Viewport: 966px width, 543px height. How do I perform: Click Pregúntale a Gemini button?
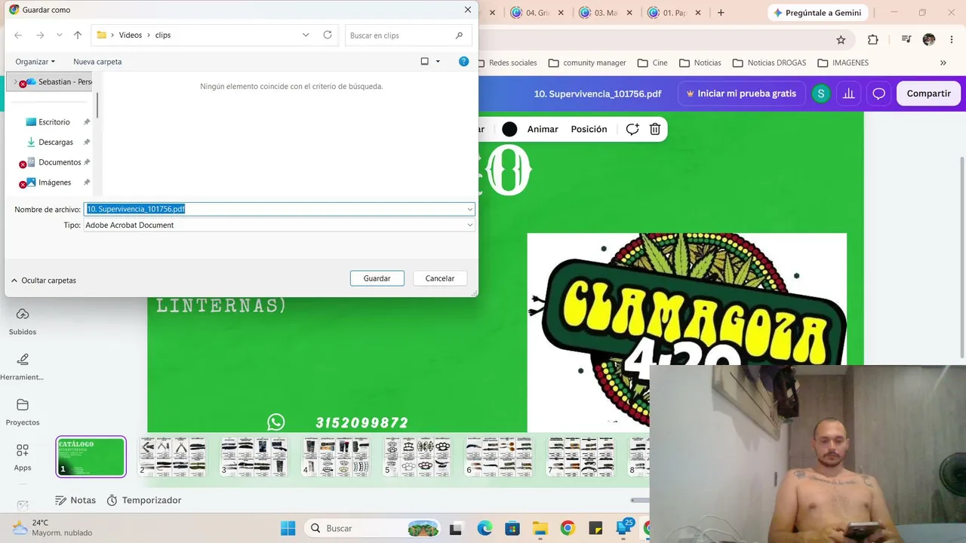point(818,13)
